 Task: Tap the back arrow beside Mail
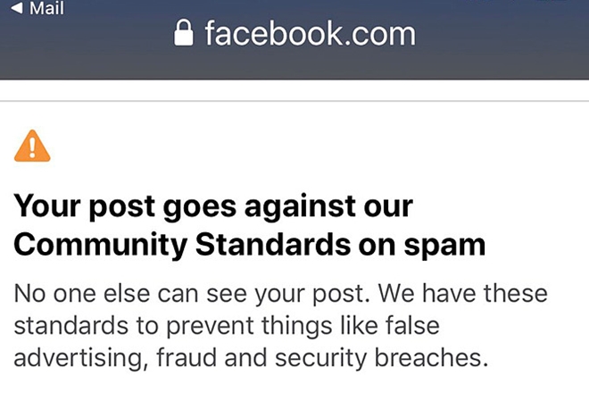[x=17, y=7]
